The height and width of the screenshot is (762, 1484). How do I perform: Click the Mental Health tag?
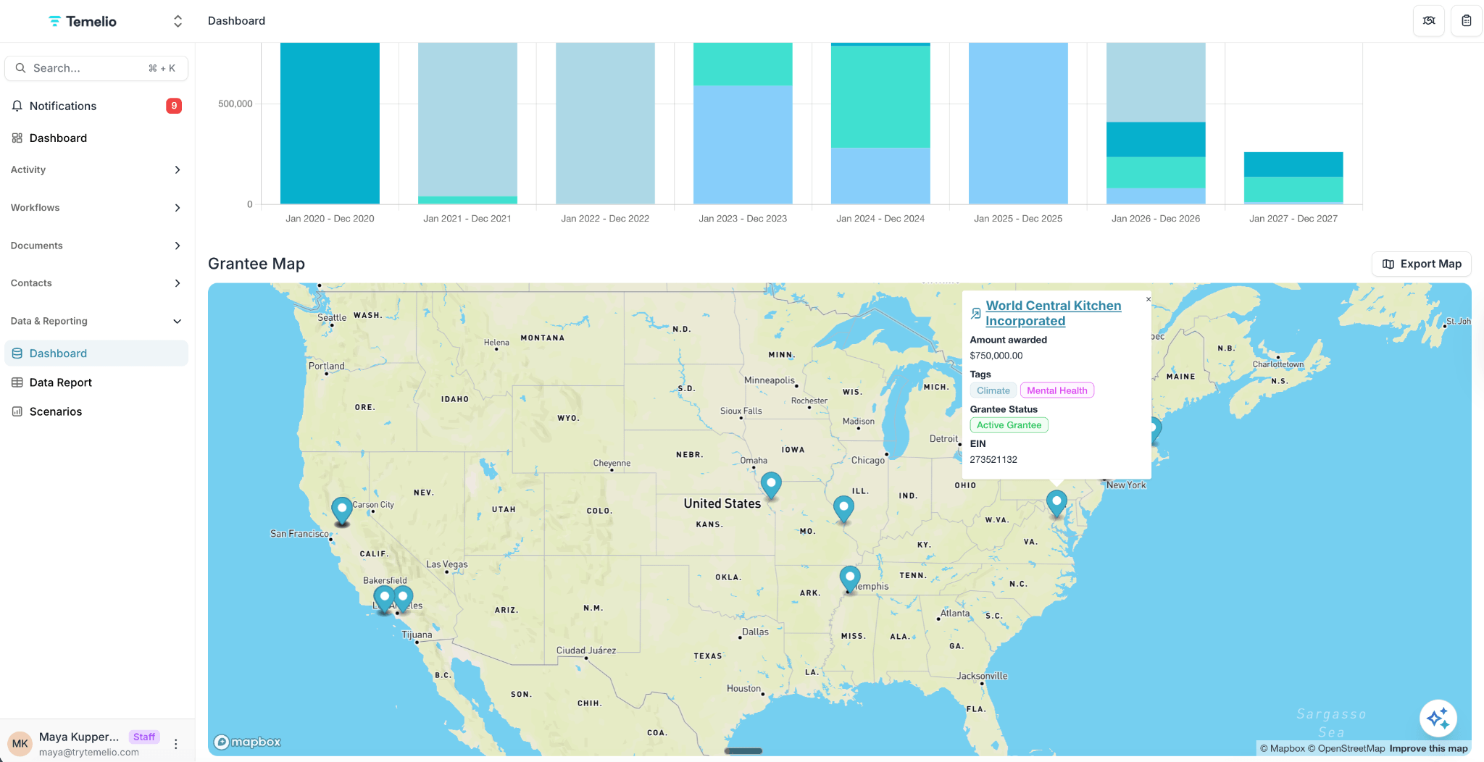coord(1057,390)
